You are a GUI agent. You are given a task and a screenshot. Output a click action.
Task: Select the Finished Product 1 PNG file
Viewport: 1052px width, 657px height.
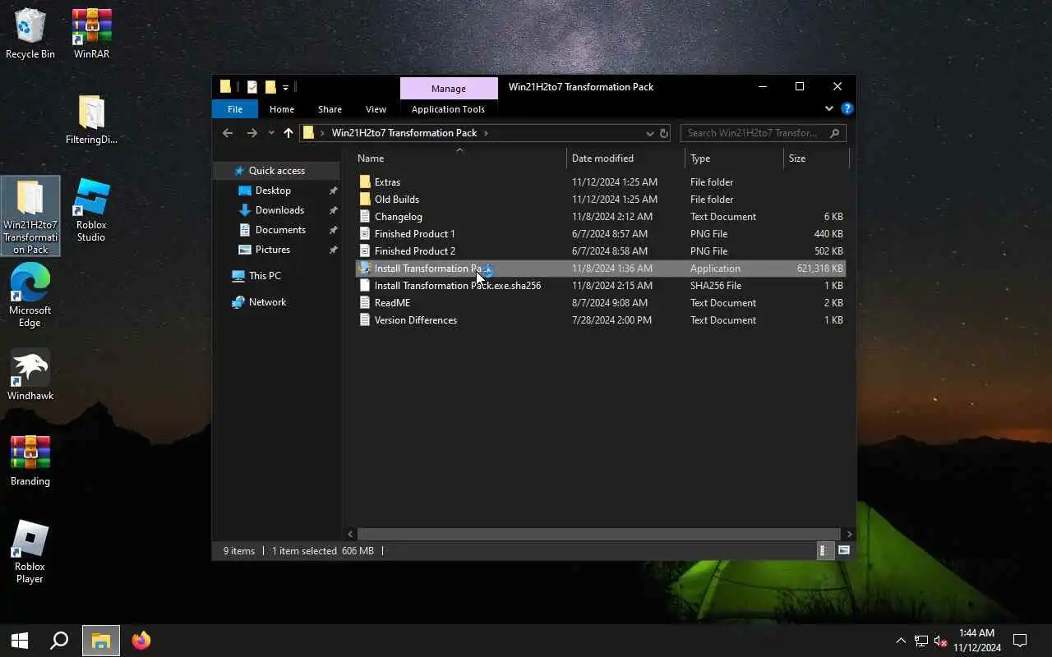[601, 234]
